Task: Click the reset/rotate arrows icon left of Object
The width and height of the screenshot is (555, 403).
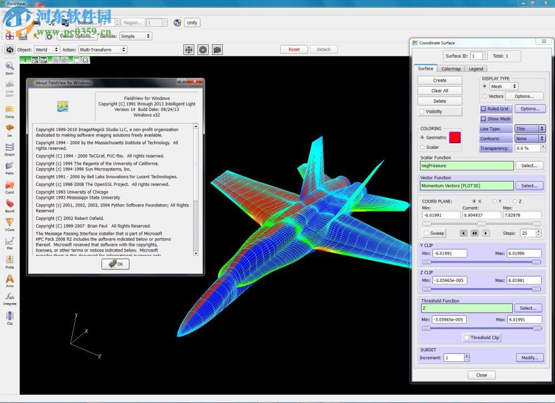Action: tap(9, 49)
